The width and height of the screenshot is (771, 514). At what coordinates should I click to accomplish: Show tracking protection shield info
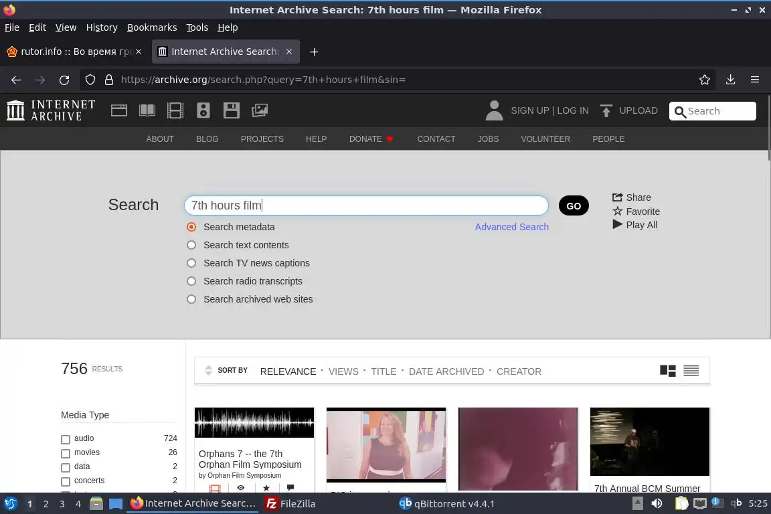point(90,80)
